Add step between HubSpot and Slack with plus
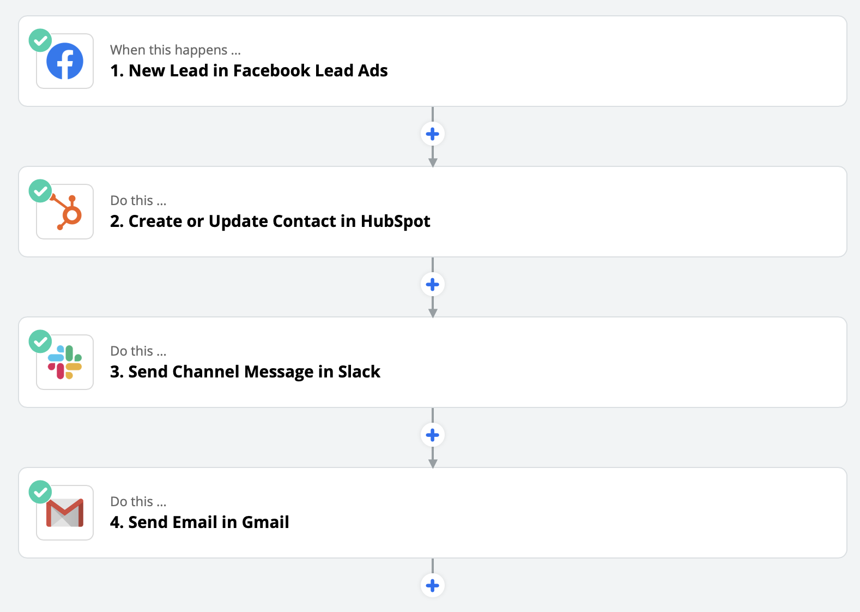The image size is (860, 612). (433, 284)
